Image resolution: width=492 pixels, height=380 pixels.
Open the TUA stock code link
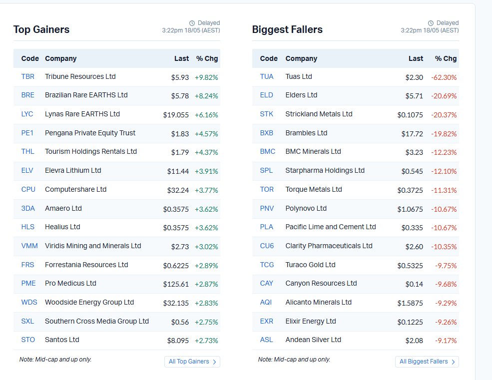tap(267, 76)
